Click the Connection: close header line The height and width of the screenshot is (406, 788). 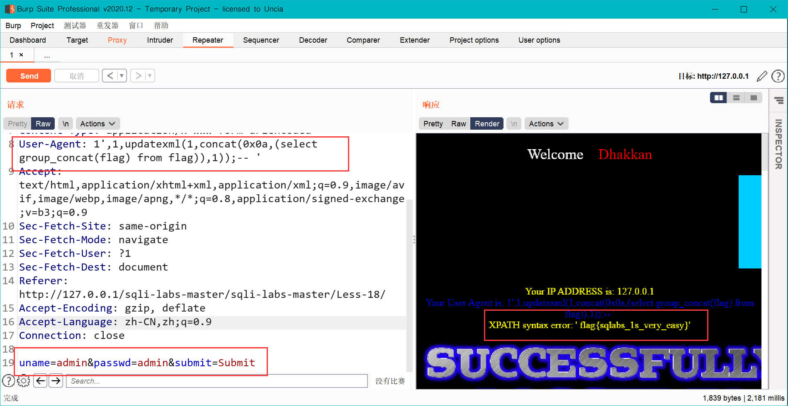pos(72,335)
